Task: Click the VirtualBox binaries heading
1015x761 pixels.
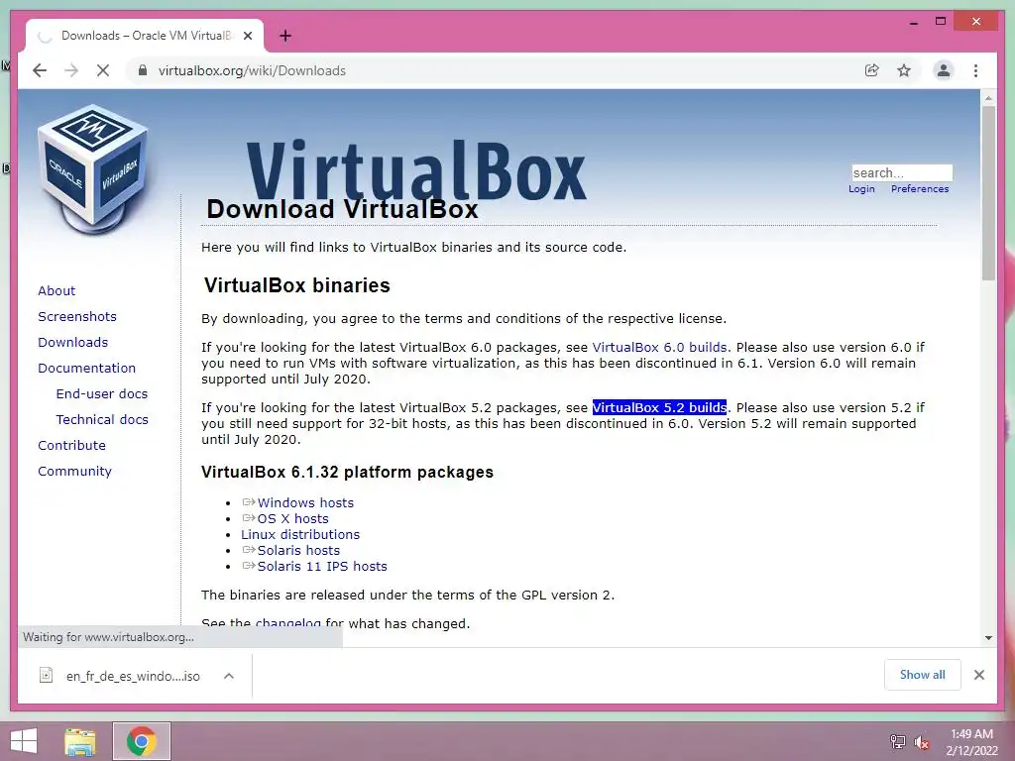Action: click(x=297, y=285)
